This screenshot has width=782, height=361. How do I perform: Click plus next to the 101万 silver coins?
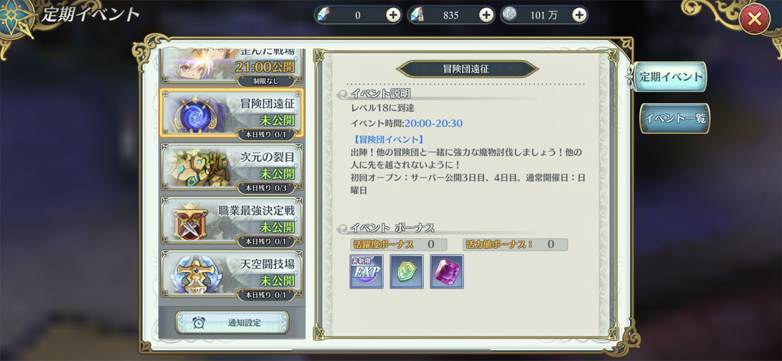coord(579,15)
